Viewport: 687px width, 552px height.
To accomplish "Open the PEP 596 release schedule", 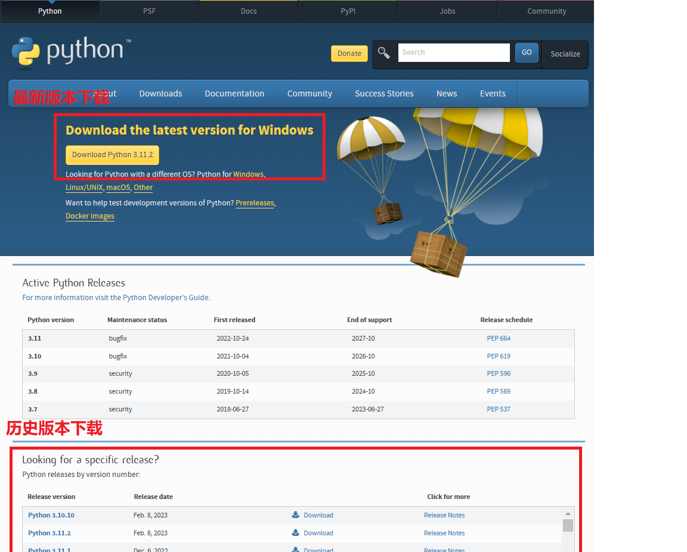I will coord(499,373).
